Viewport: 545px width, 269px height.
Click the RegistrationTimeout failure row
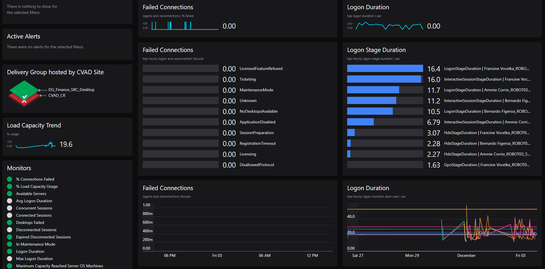pyautogui.click(x=209, y=143)
